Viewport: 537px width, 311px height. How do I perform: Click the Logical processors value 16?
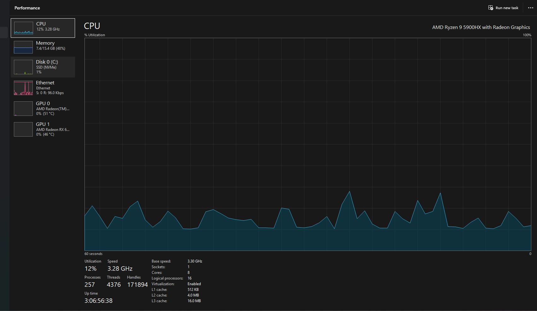click(x=190, y=278)
